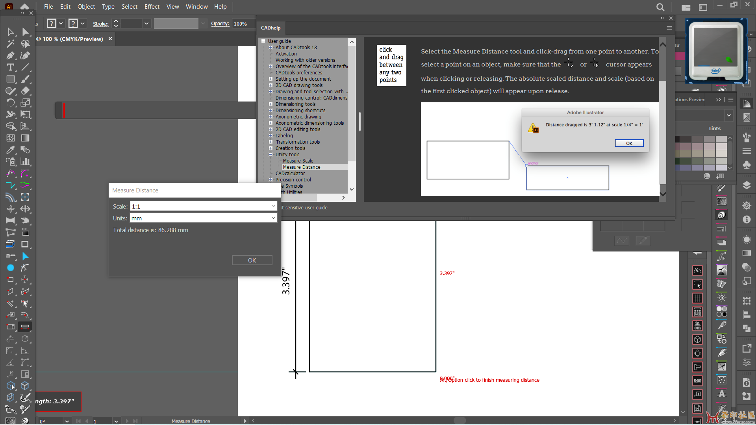Open the Axonometric drawing help topic
This screenshot has height=425, width=756.
[x=298, y=117]
